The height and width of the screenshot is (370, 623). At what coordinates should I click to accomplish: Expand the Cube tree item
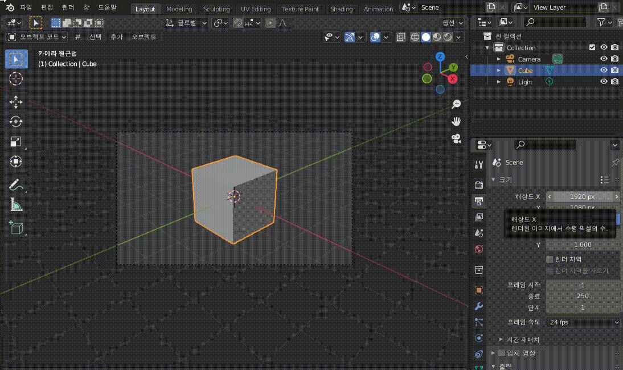[x=499, y=70]
